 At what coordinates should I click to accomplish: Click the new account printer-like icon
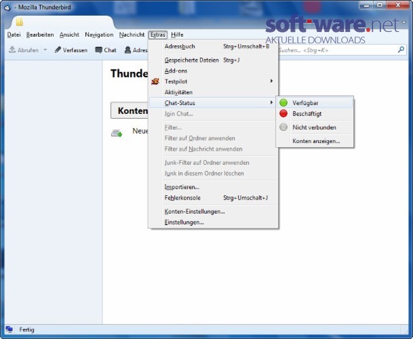117,133
